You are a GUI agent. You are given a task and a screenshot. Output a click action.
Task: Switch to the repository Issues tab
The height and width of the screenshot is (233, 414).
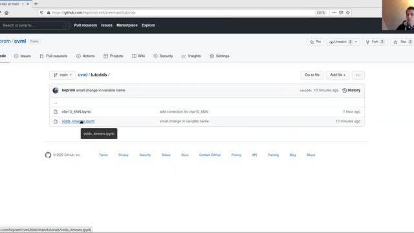pyautogui.click(x=23, y=56)
